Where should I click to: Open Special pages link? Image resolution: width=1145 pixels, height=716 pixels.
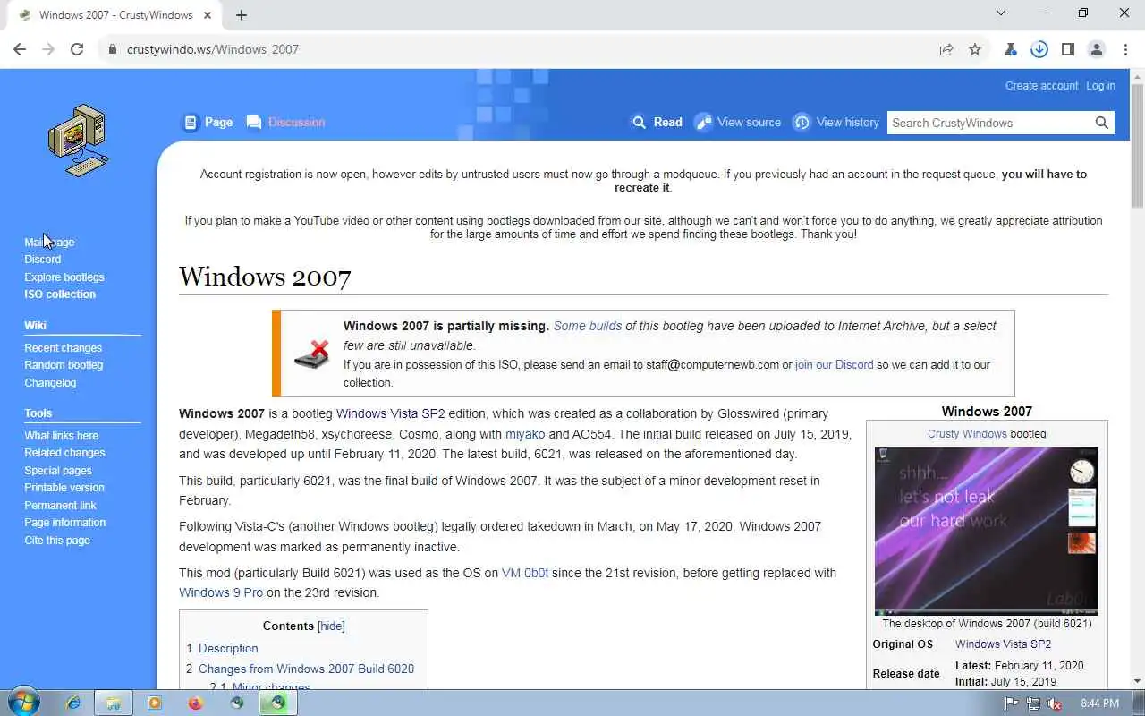coord(58,471)
